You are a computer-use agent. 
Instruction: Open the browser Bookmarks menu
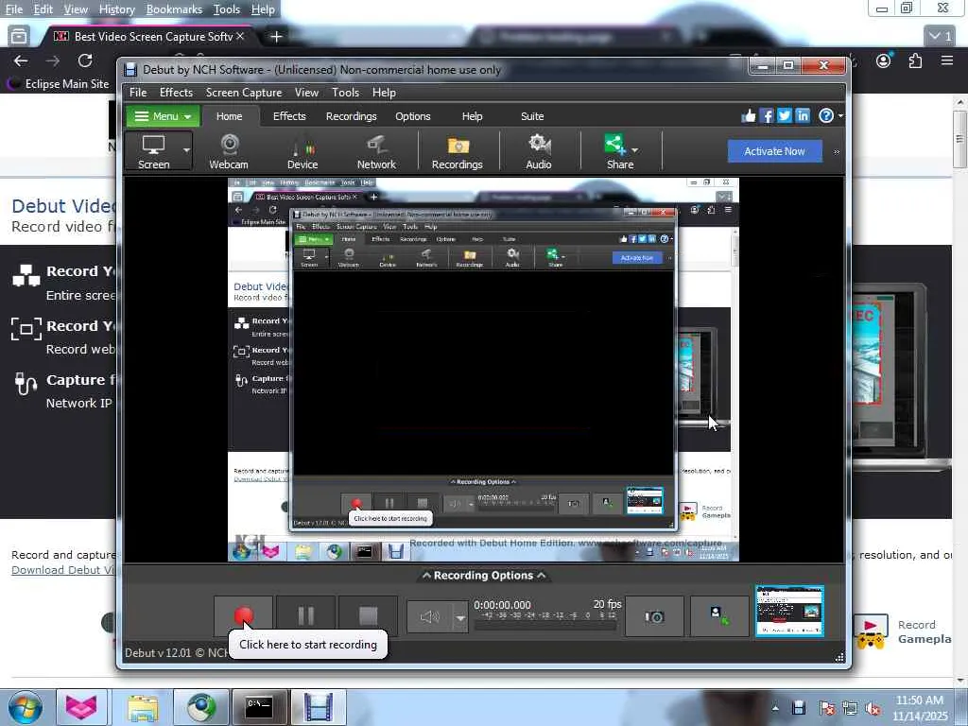(x=174, y=9)
